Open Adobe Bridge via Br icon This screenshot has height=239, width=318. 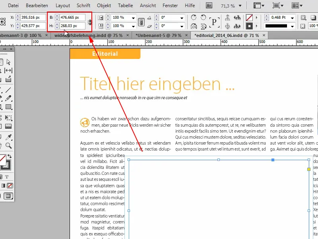point(209,6)
